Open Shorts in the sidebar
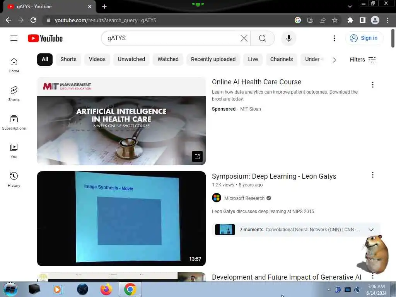Screen dimensions: 396x297 coord(14,94)
